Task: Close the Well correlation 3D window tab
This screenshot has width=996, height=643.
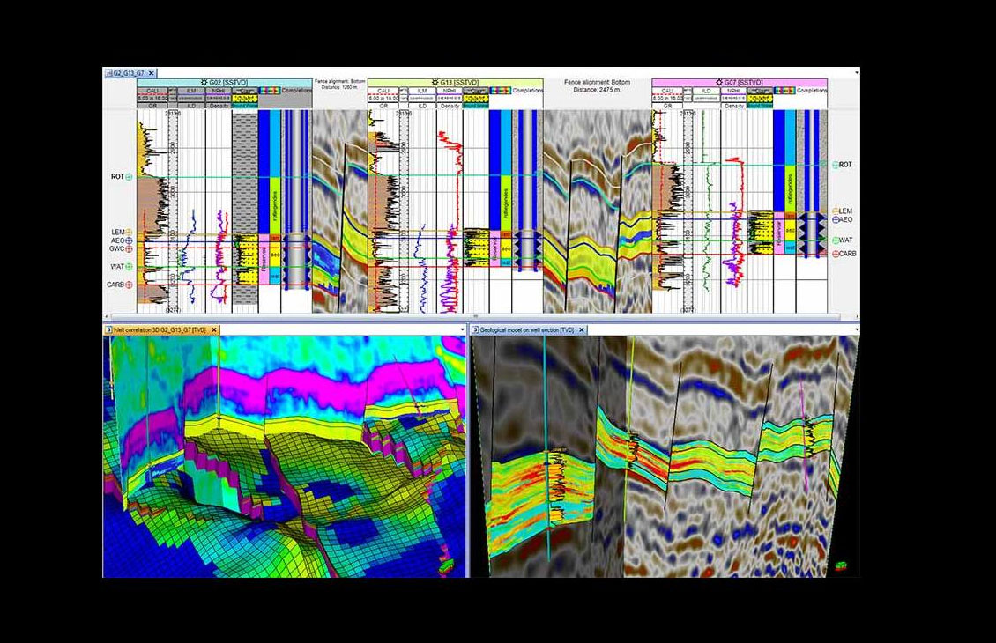Action: pyautogui.click(x=214, y=329)
